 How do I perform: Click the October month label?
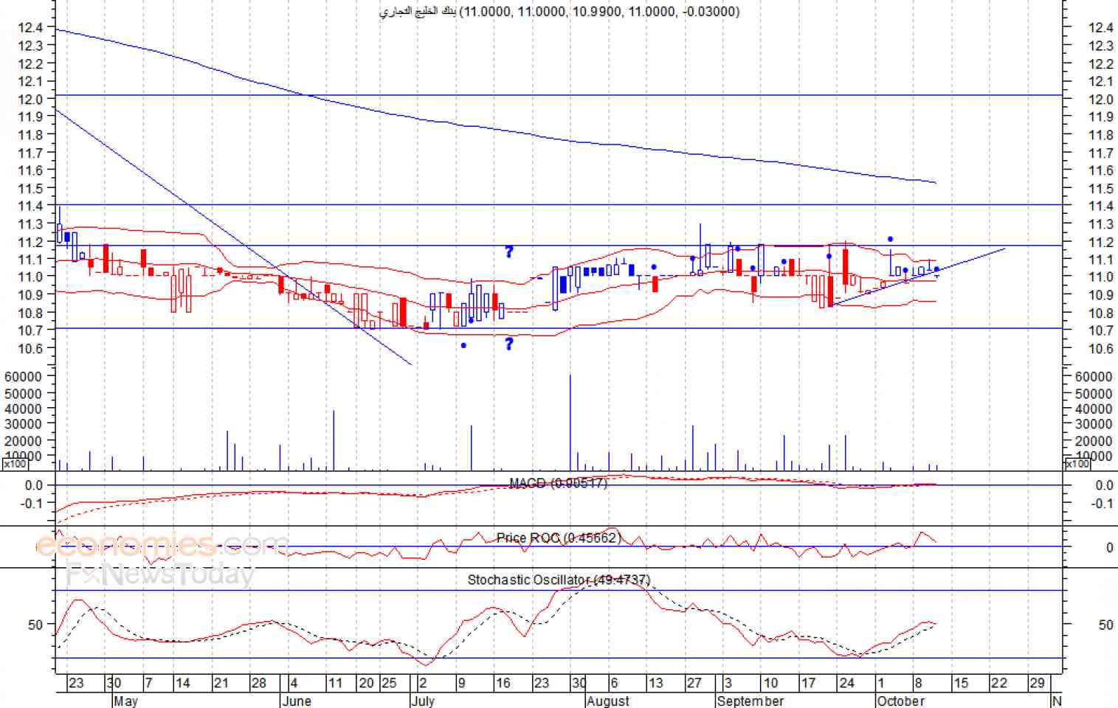pyautogui.click(x=900, y=701)
